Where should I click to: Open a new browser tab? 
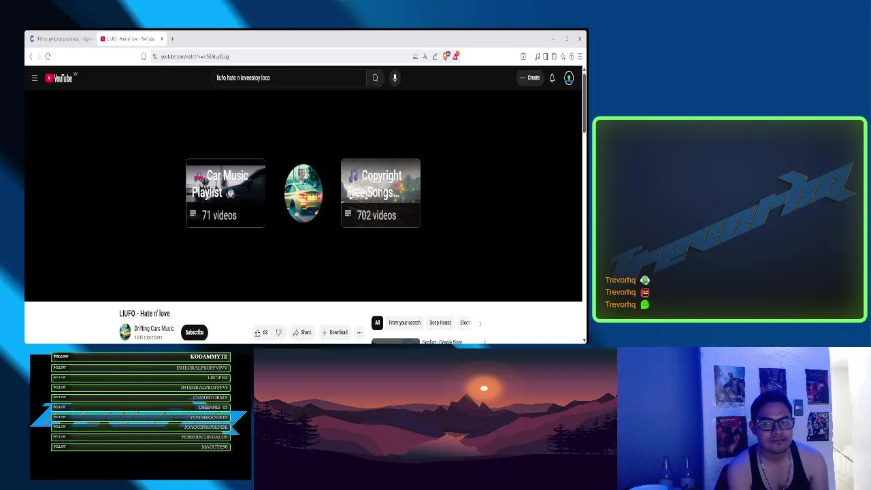pyautogui.click(x=172, y=39)
